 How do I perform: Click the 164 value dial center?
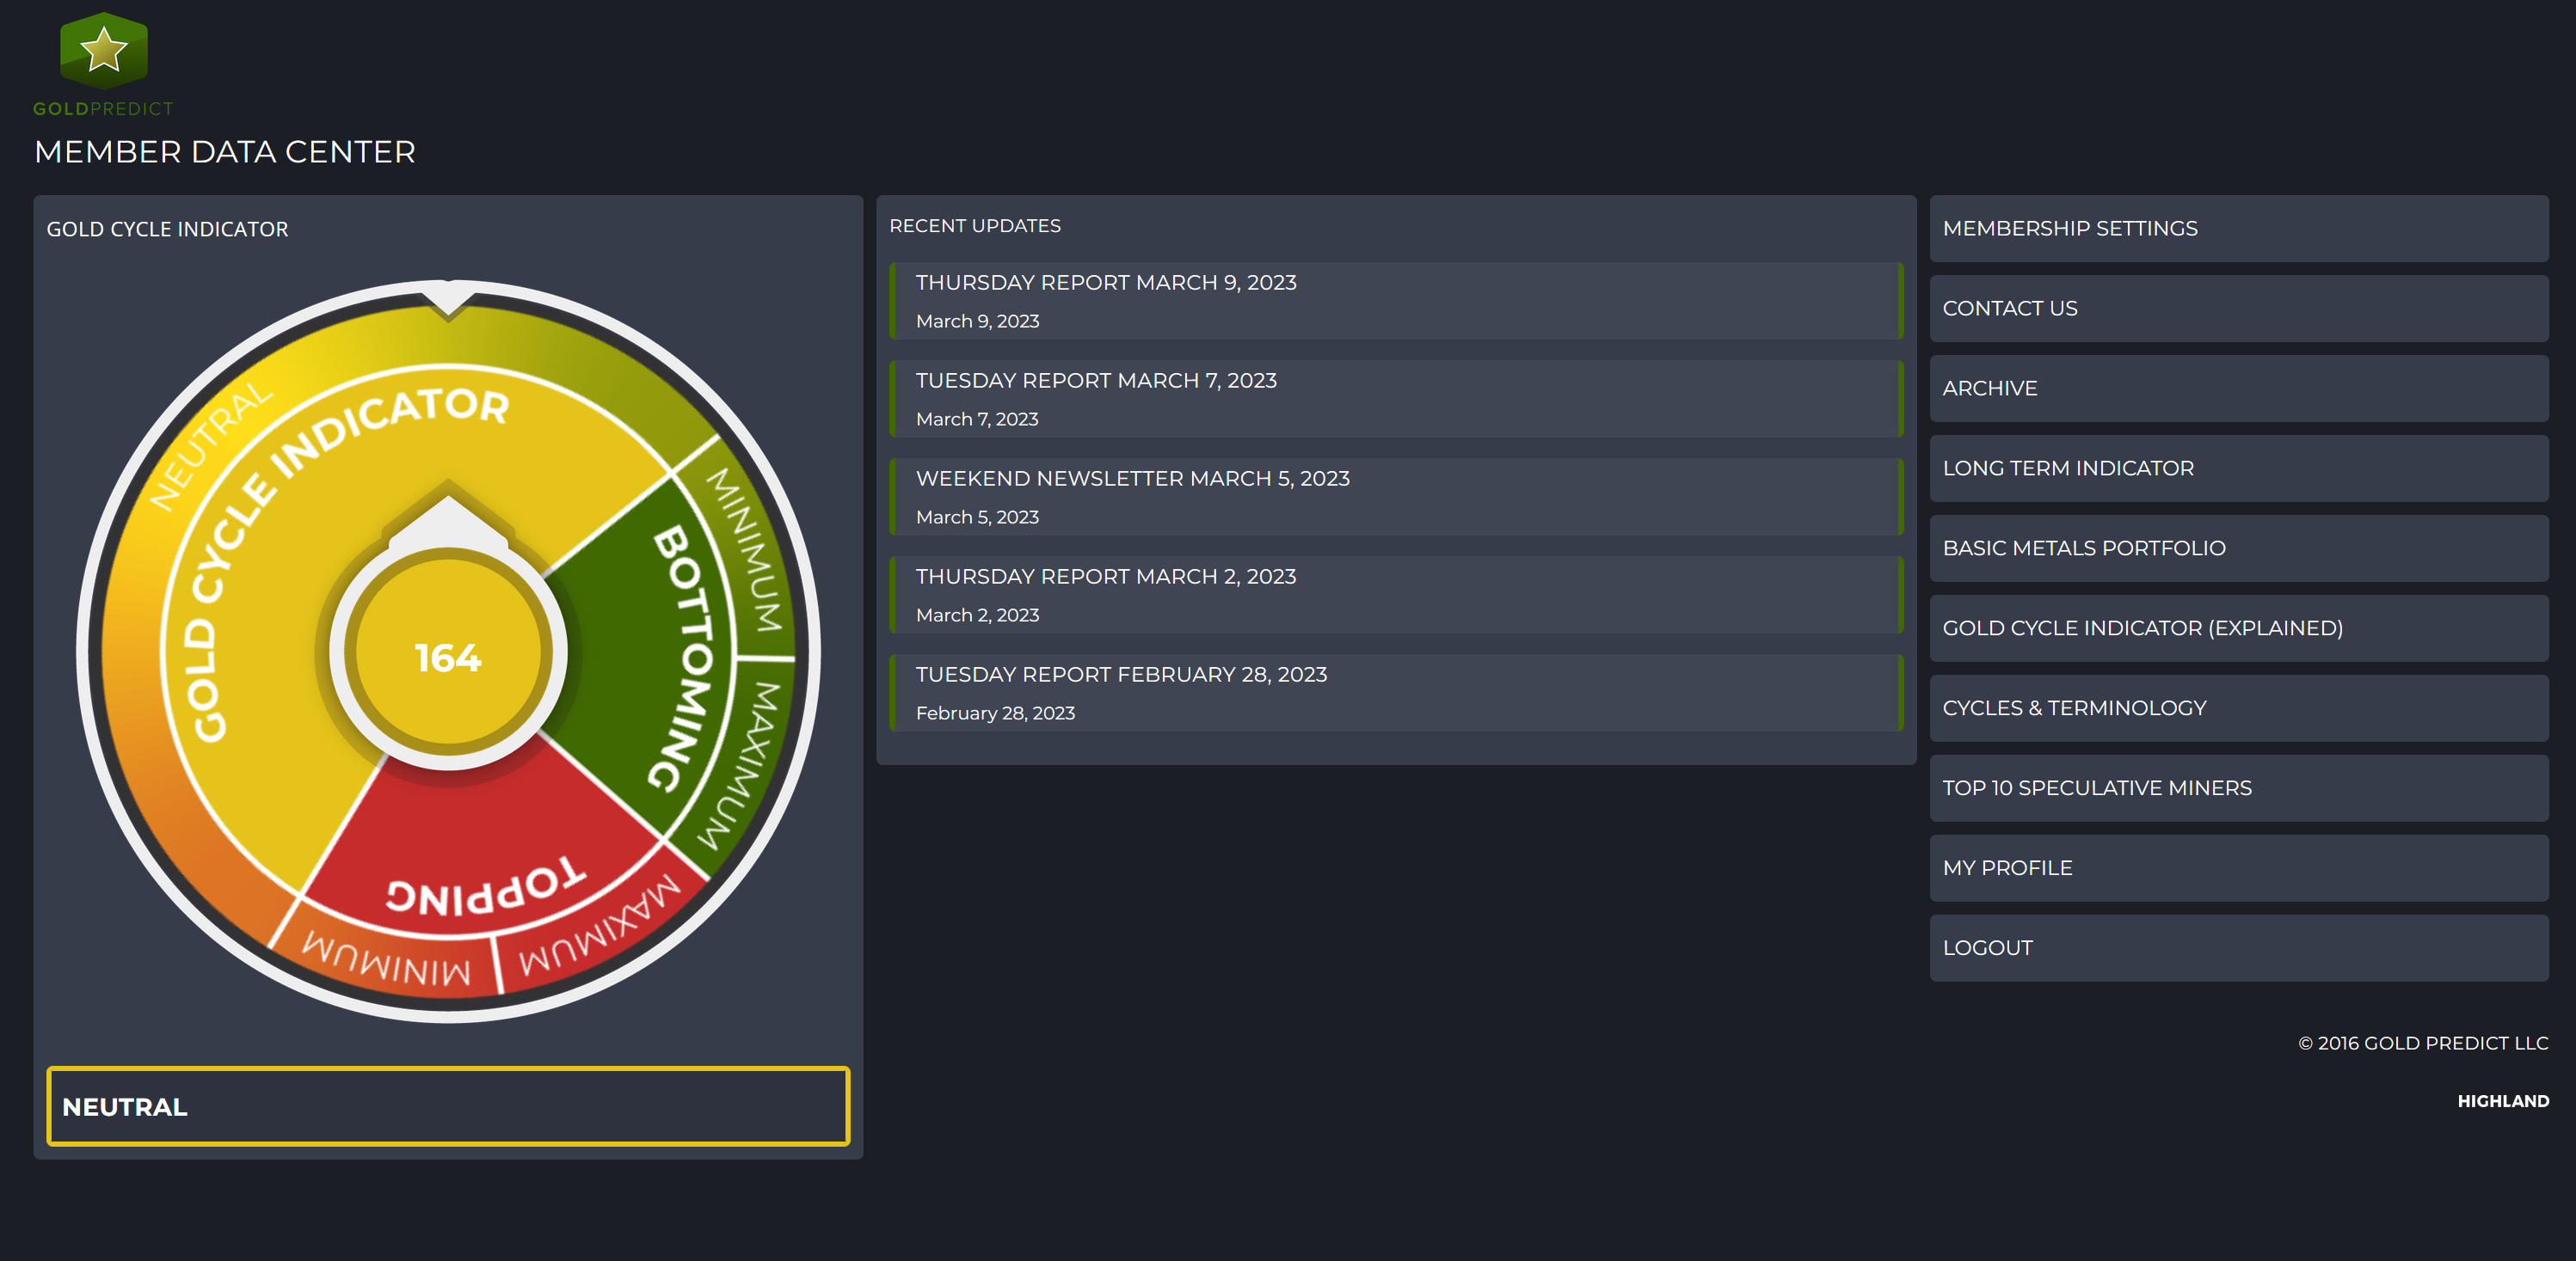[x=448, y=657]
